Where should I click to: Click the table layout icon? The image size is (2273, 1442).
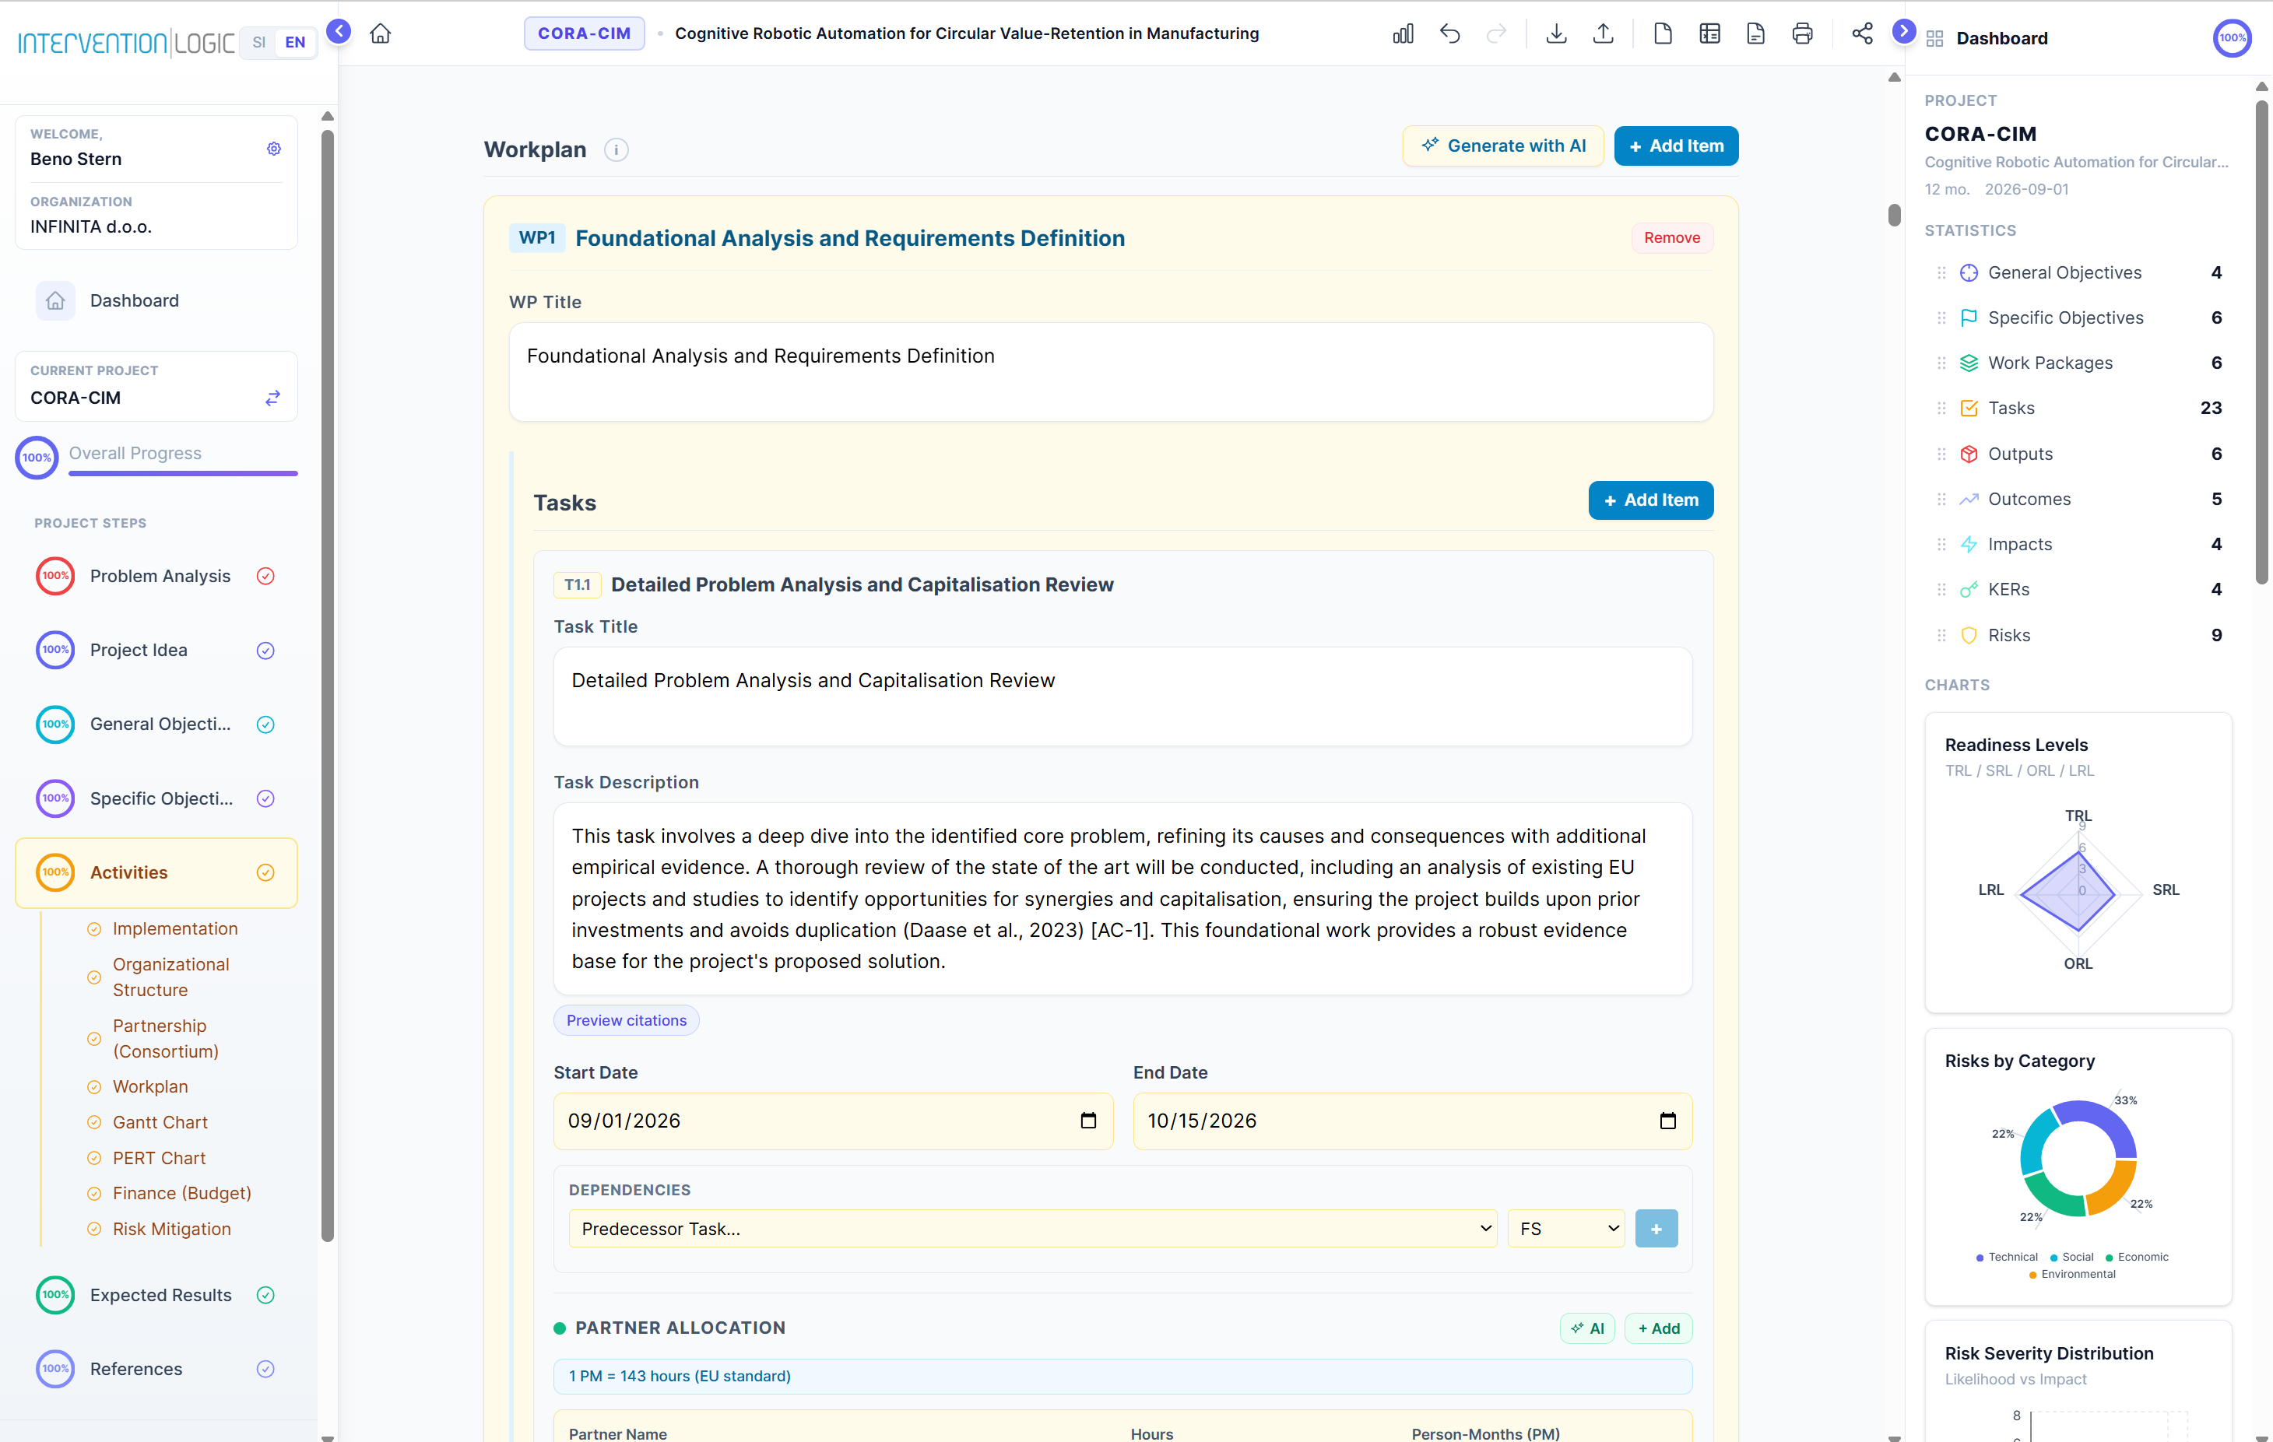(x=1709, y=34)
